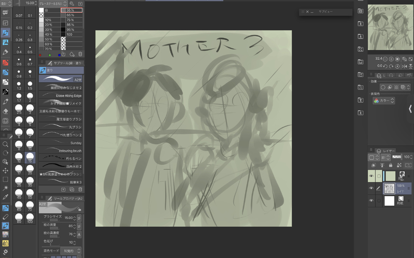The height and width of the screenshot is (258, 414).
Task: Hide the 100% sketch layer via eye
Action: [371, 188]
